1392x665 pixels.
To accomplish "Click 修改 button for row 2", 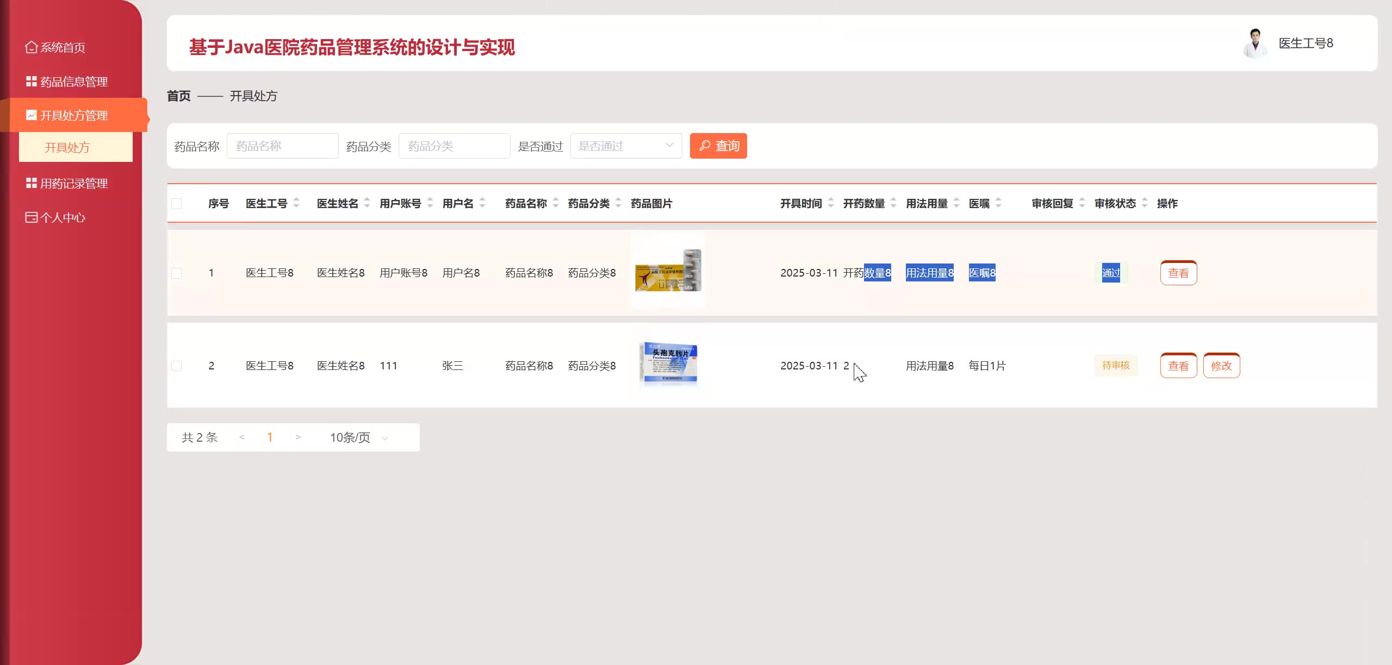I will pyautogui.click(x=1221, y=366).
